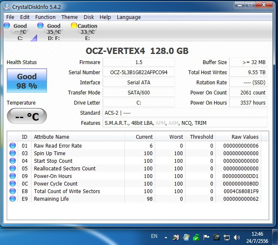Click the green checkmark tray icon

[196, 237]
